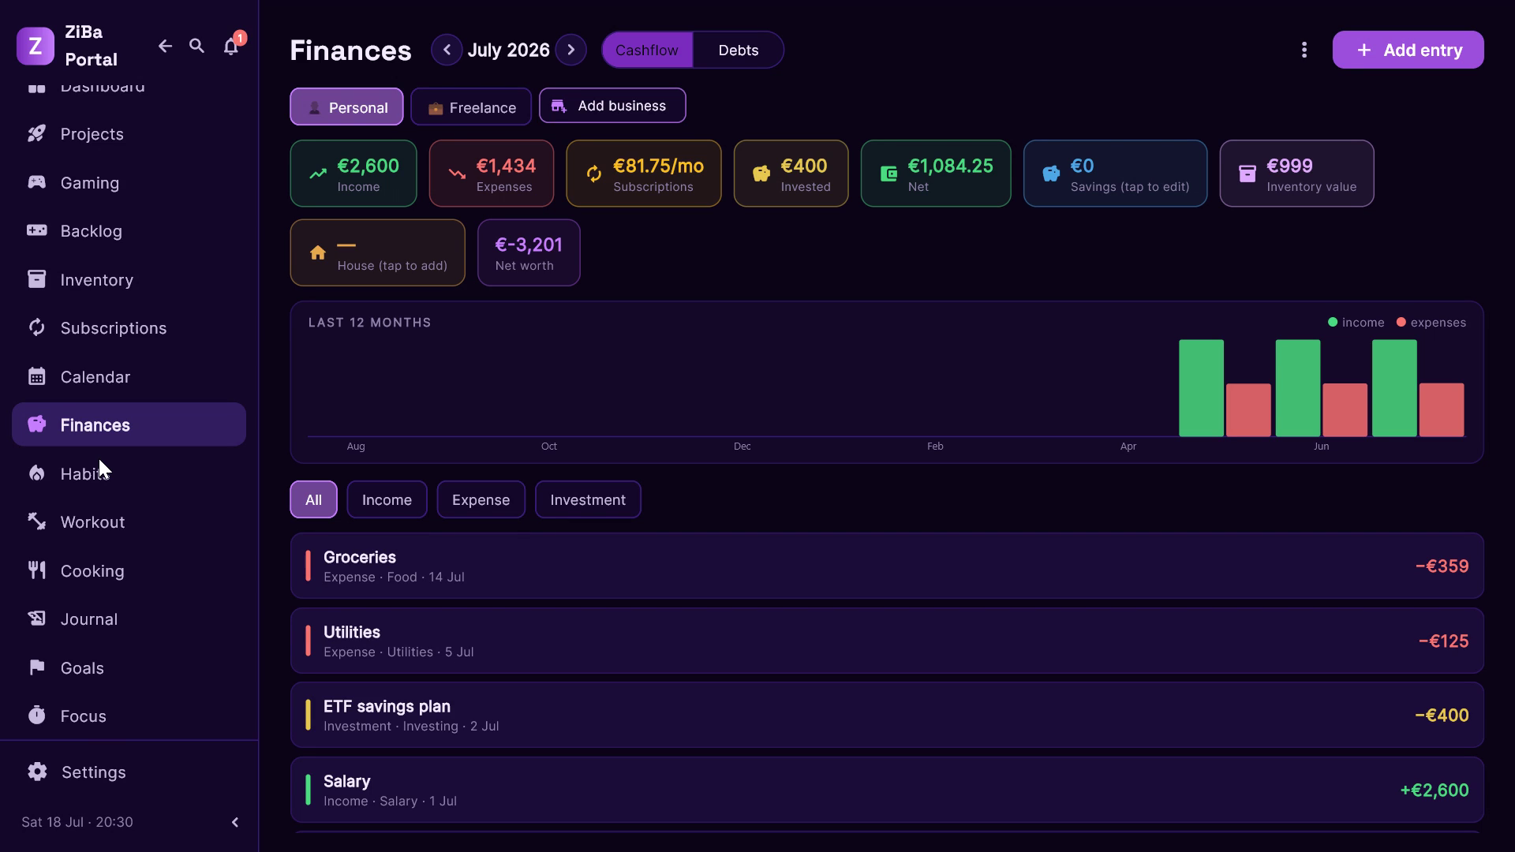Open the Journal menu item
Viewport: 1515px width, 852px height.
(x=129, y=618)
